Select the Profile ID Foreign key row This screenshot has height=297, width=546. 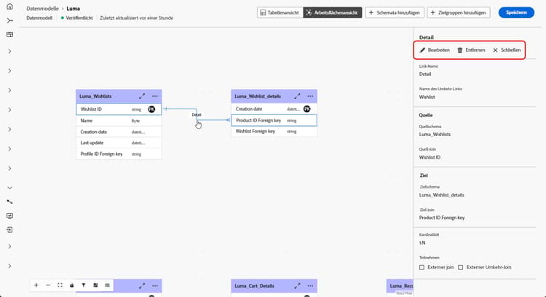pyautogui.click(x=119, y=154)
